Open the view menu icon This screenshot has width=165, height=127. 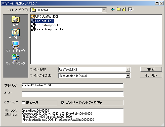(x=131, y=10)
